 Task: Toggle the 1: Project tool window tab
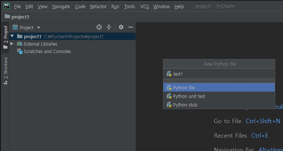6,37
